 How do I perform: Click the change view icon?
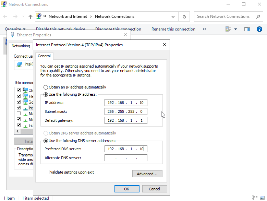[228, 29]
